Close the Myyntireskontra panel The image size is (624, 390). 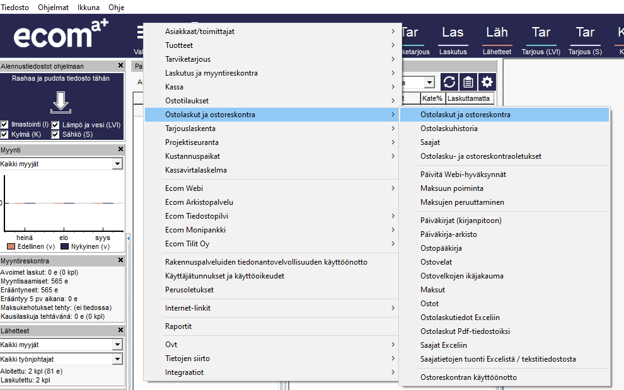pyautogui.click(x=120, y=260)
